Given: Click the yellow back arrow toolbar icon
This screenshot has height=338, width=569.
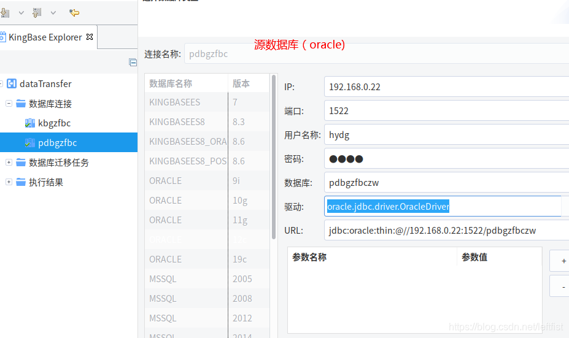Looking at the screenshot, I should pyautogui.click(x=74, y=13).
